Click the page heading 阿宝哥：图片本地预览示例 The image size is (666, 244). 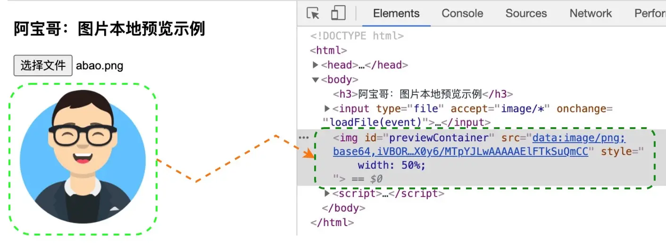click(x=109, y=29)
